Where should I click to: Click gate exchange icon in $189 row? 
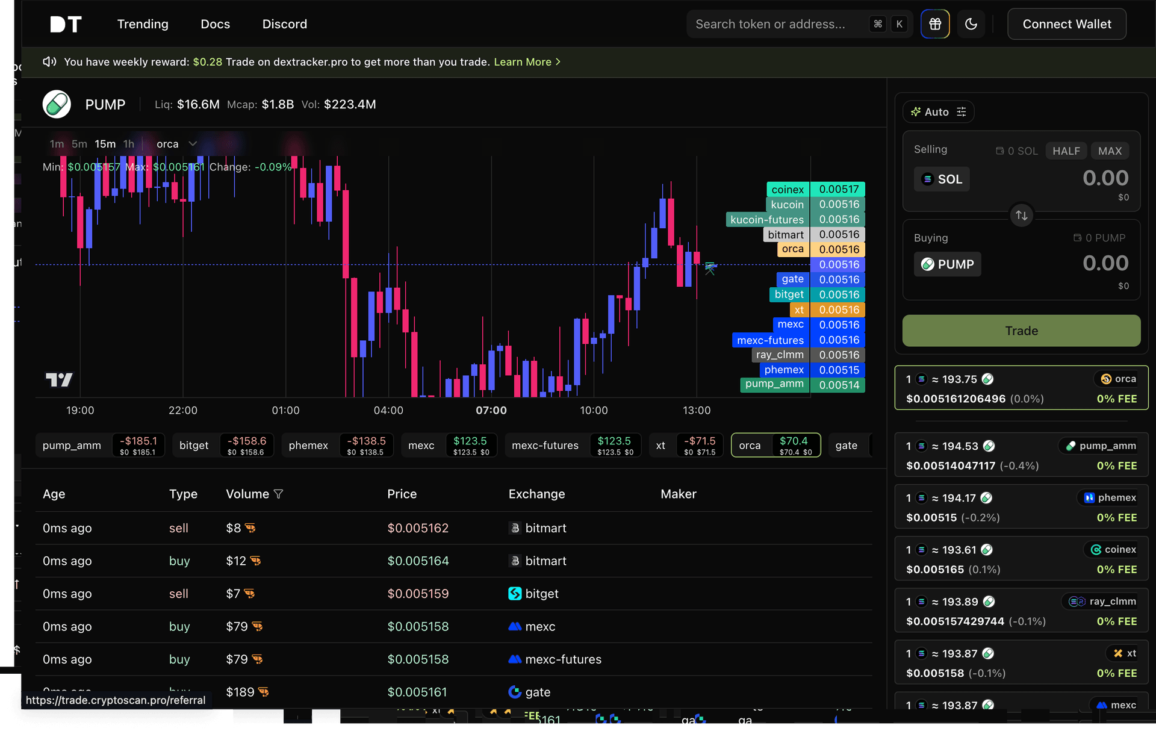tap(515, 692)
